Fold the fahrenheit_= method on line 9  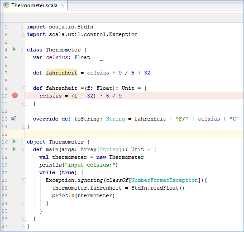(24, 88)
